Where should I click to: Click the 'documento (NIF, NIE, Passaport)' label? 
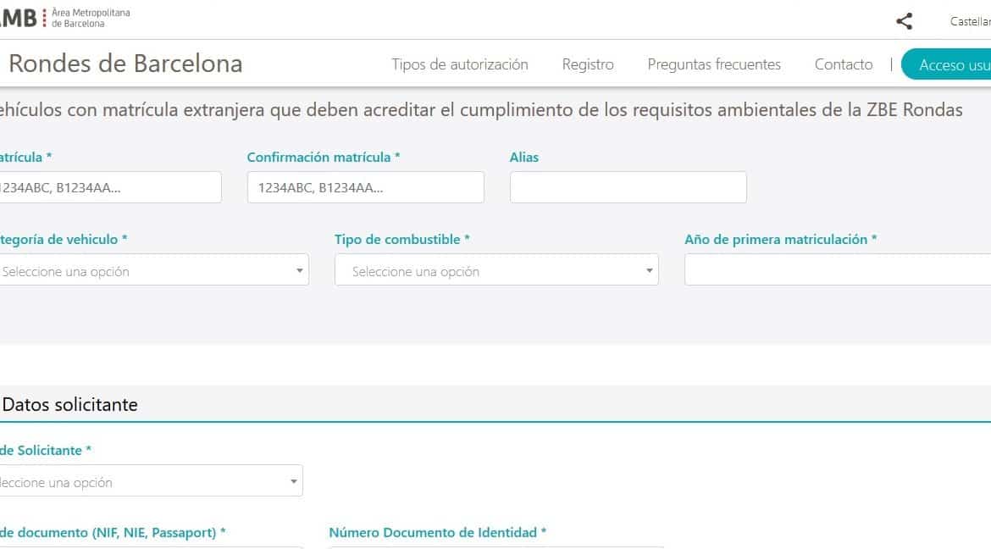tap(113, 533)
